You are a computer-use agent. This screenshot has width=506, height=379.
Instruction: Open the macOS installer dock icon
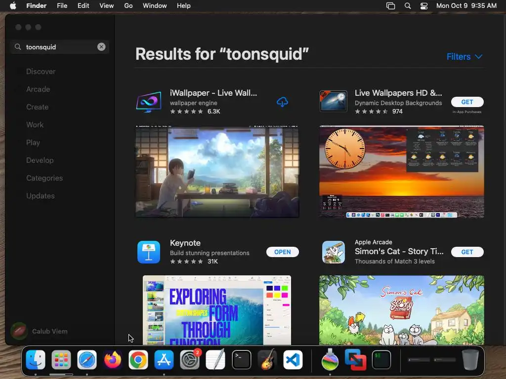pos(330,360)
